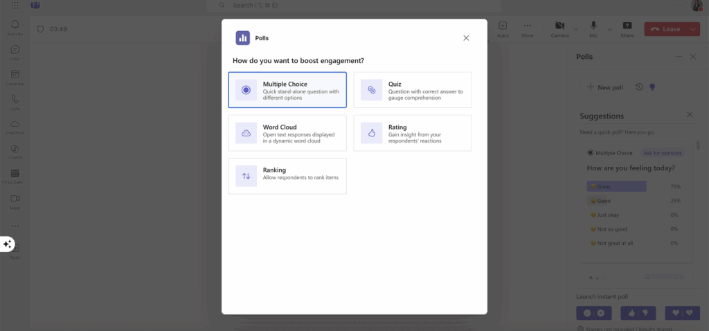Viewport: 709px width, 331px height.
Task: Open OneDrive in the sidebar
Action: (15, 127)
